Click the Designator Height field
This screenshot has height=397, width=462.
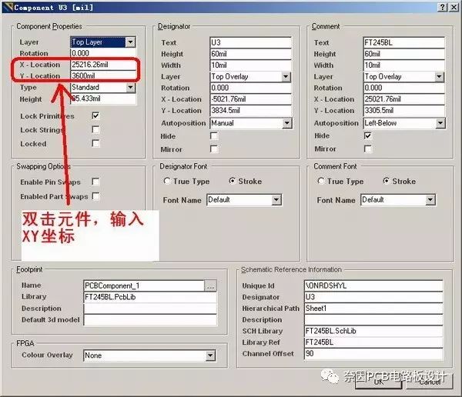251,54
